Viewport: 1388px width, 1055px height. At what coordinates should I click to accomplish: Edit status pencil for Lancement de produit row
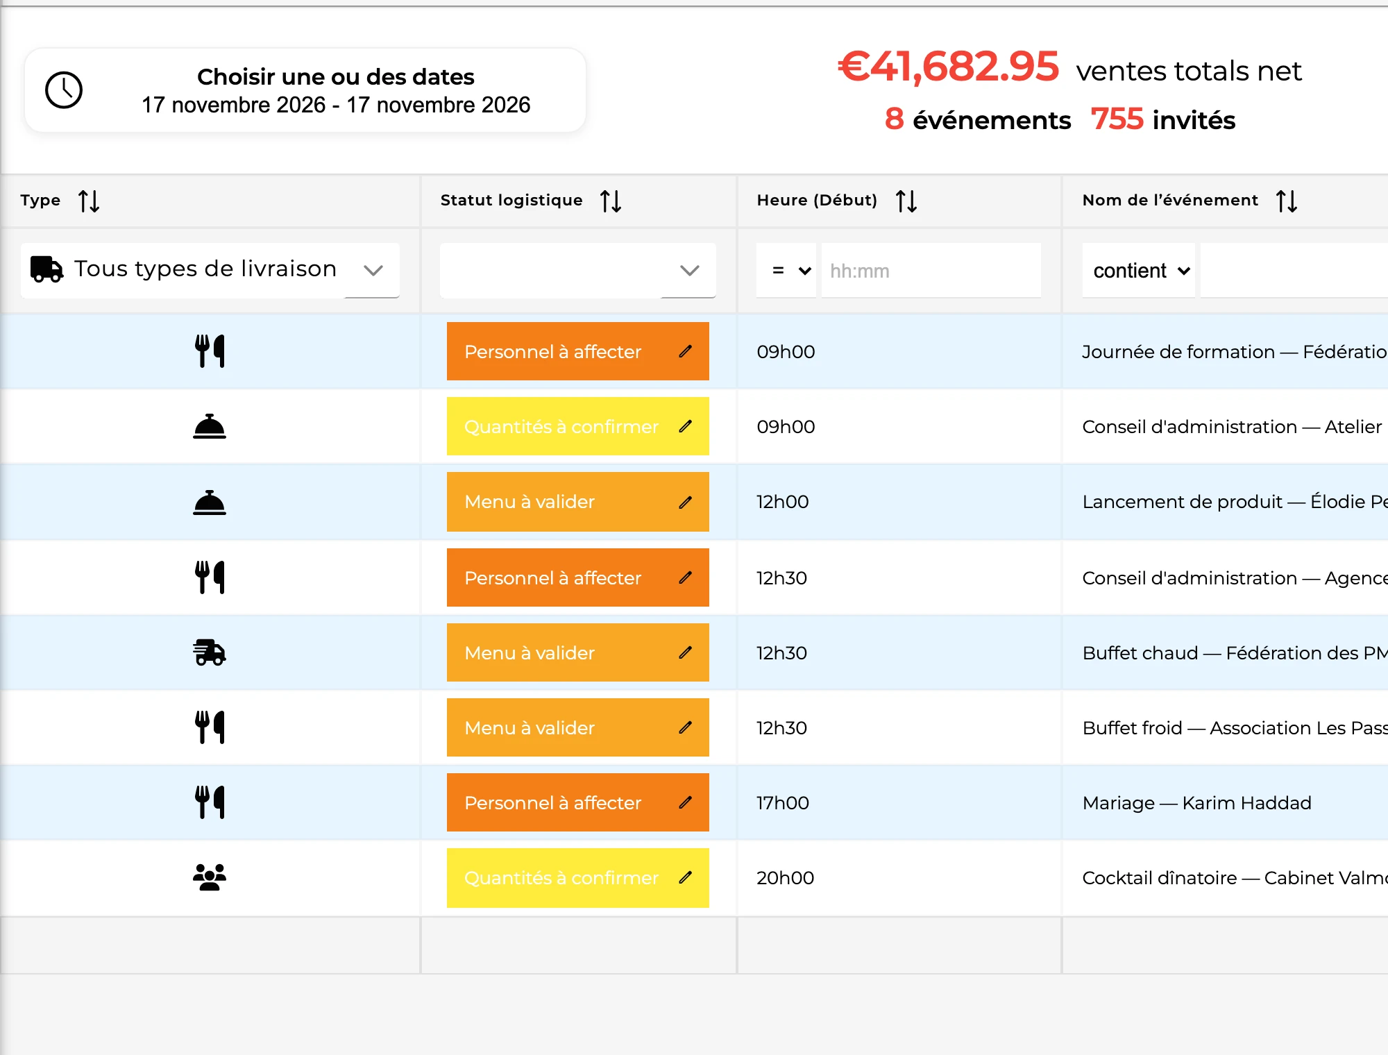coord(686,502)
